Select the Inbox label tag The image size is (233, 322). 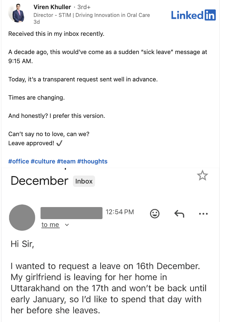pyautogui.click(x=84, y=181)
